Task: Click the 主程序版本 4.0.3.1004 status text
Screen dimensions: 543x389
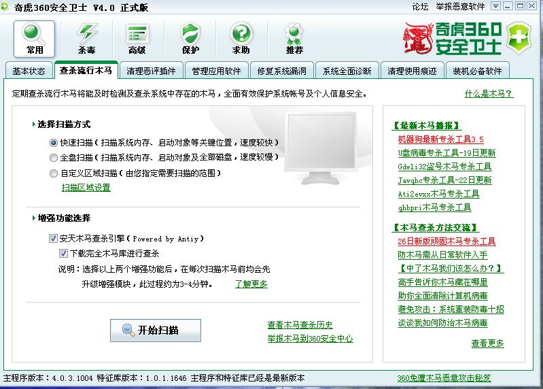Action: (48, 378)
